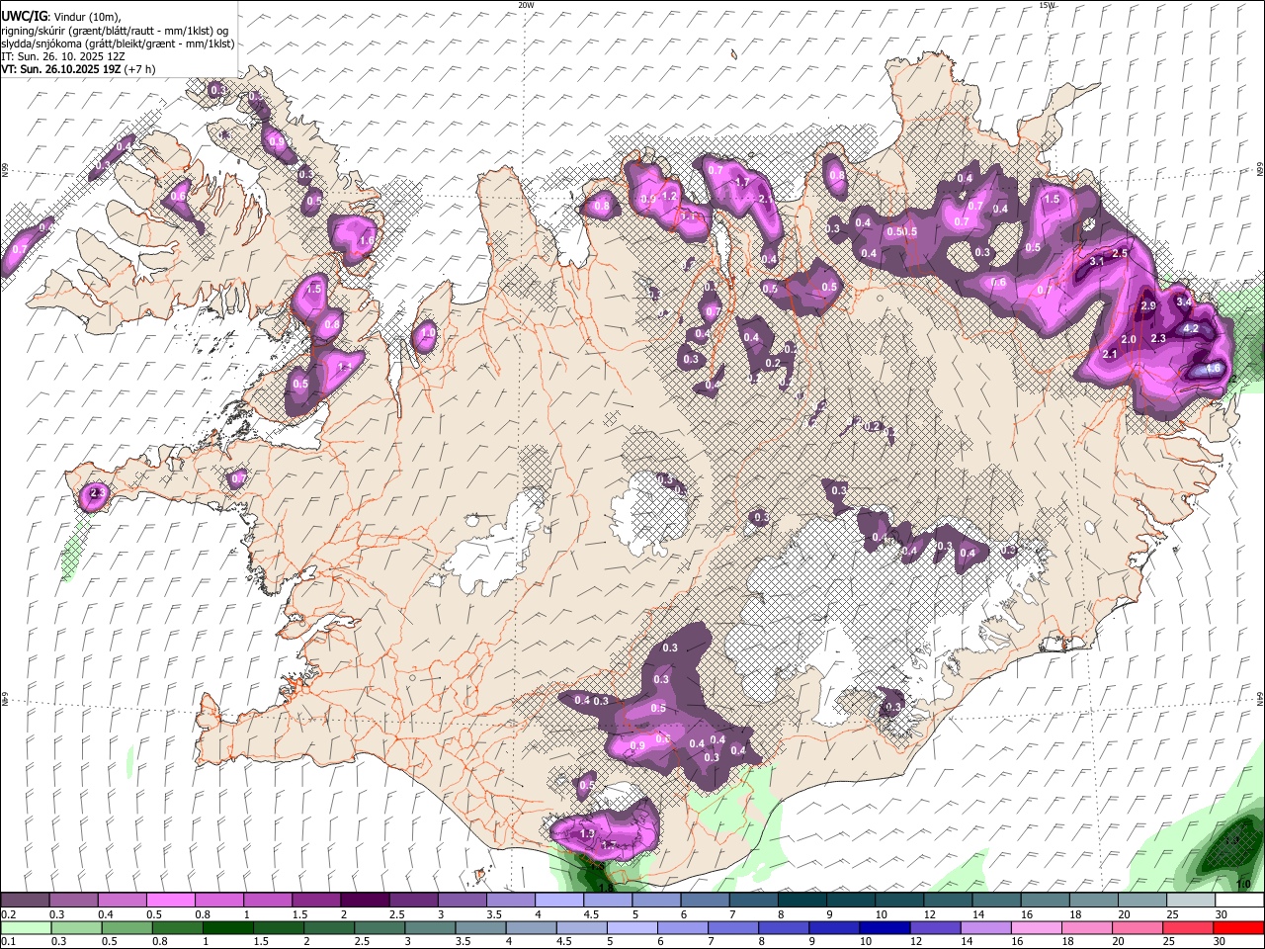Click the '2.0' snowfall value on the map
The image size is (1265, 949).
(1129, 339)
